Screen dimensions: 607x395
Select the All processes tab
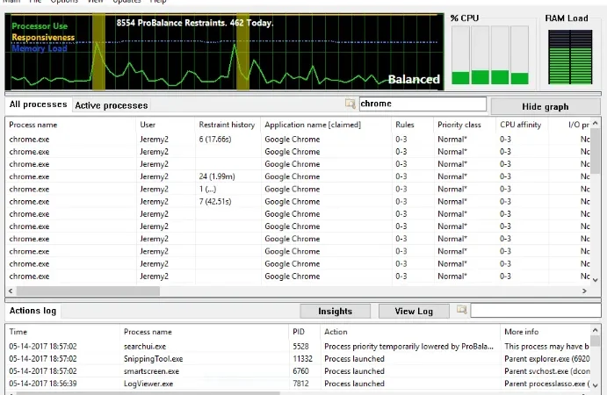38,104
